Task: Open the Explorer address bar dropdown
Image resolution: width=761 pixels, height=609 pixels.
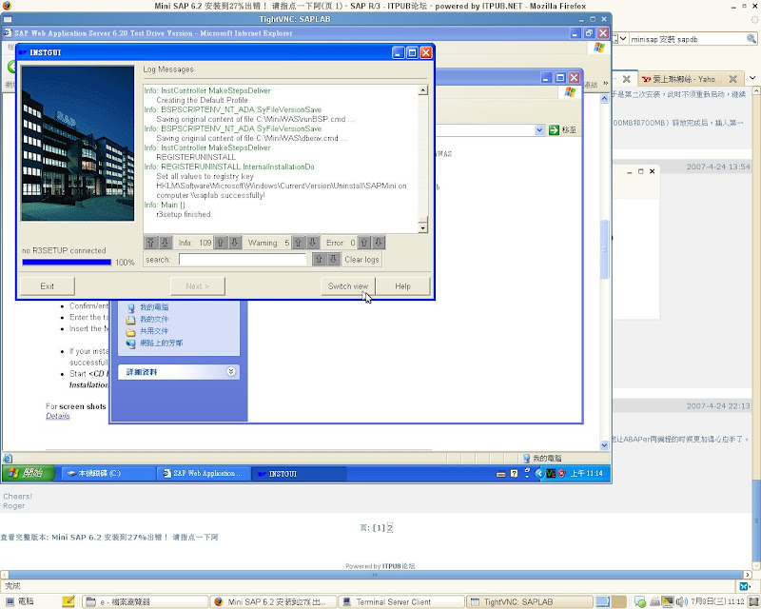Action: click(x=539, y=130)
